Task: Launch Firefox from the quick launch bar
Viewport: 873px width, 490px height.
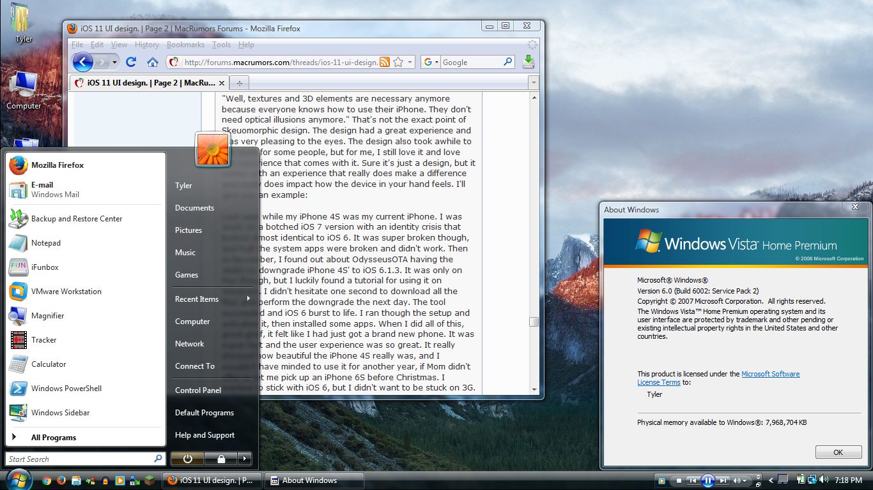Action: click(x=61, y=480)
